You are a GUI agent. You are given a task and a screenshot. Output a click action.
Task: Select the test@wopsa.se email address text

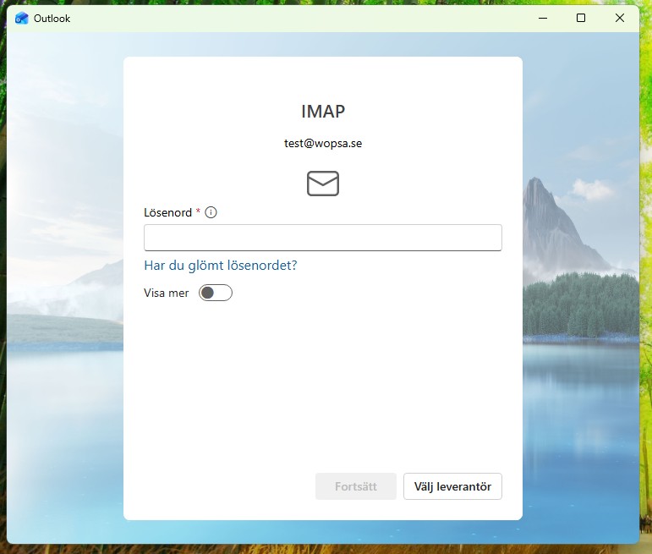[323, 143]
